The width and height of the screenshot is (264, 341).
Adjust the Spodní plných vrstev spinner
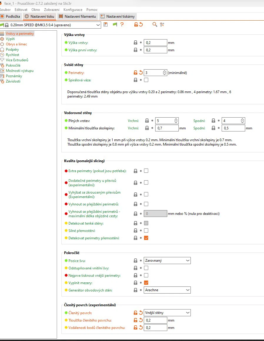pos(242,121)
